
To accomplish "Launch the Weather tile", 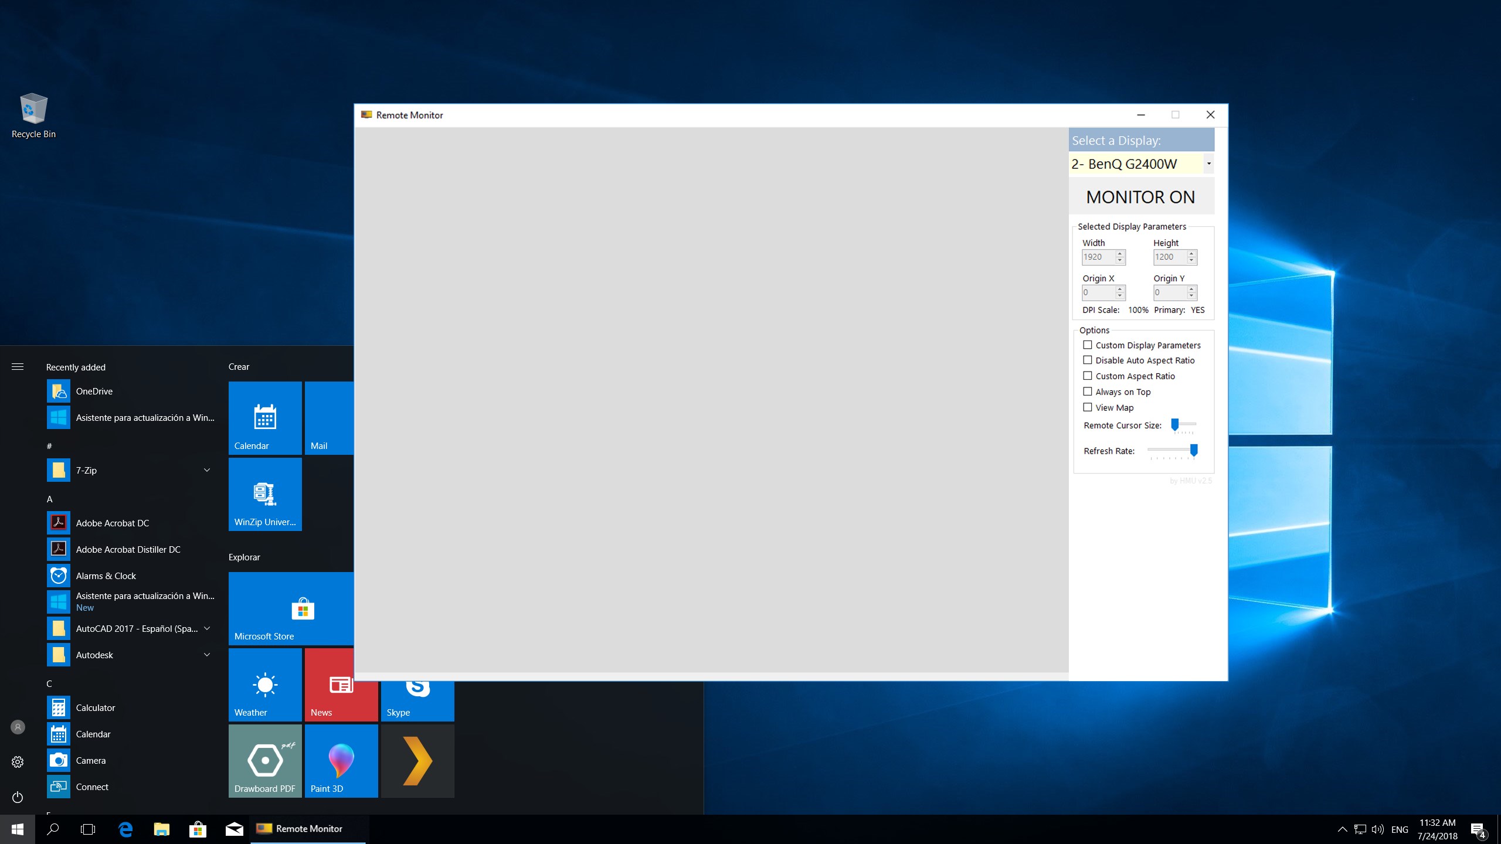I will (264, 693).
